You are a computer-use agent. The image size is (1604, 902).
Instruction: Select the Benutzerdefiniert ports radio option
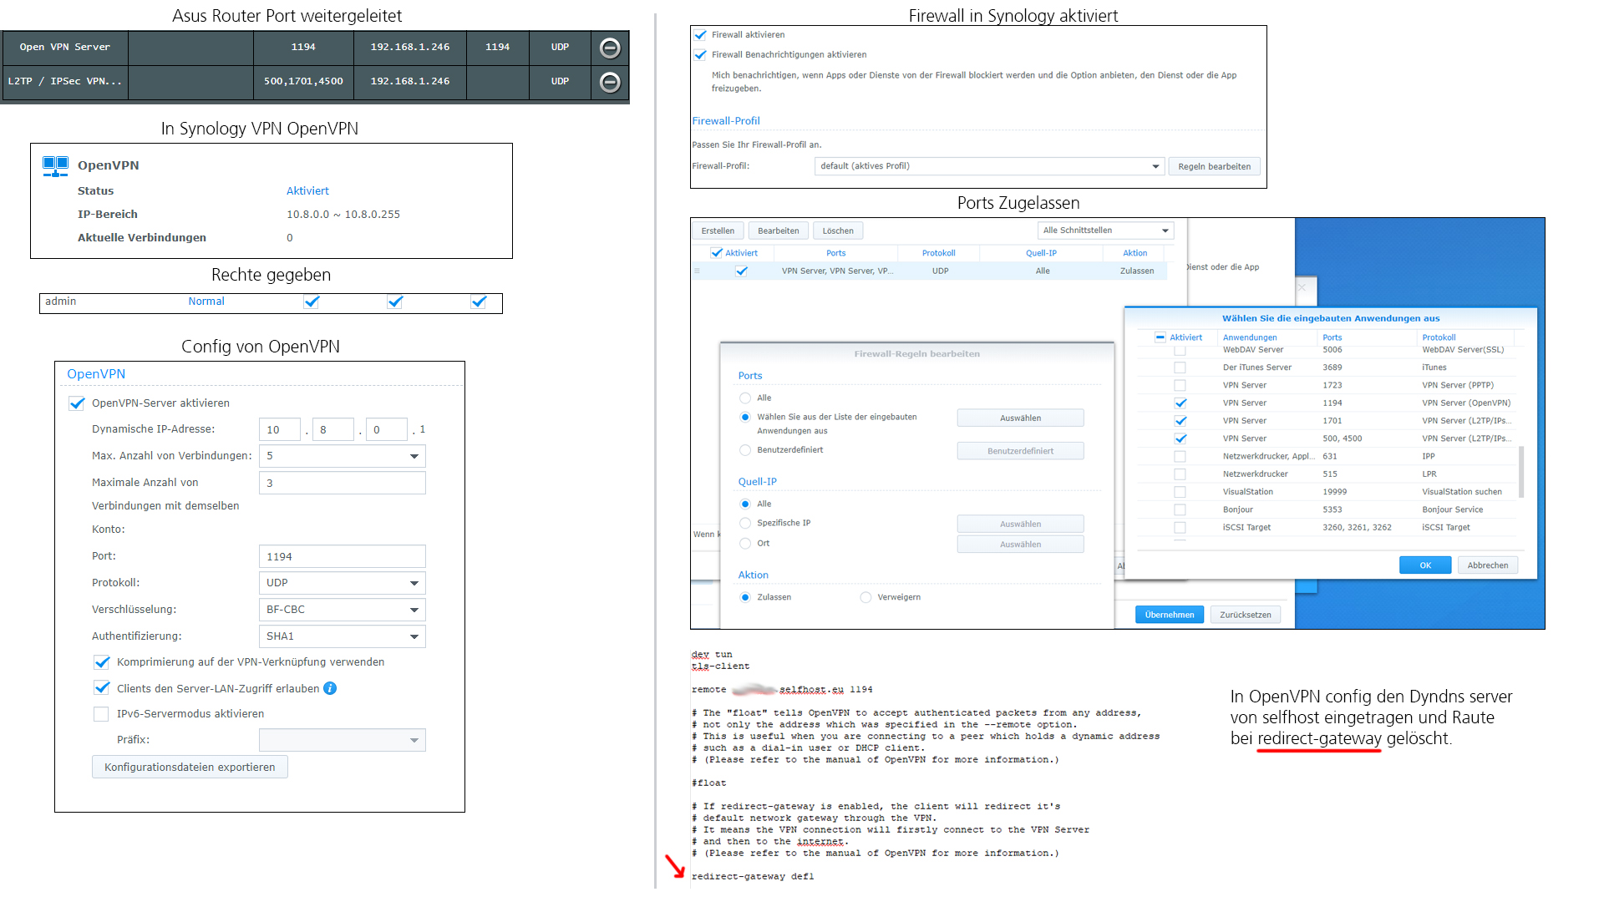point(745,450)
